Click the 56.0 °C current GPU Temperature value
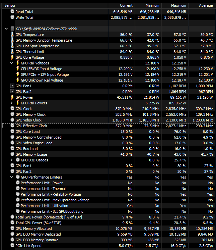The width and height of the screenshot is (216, 250). click(126, 35)
